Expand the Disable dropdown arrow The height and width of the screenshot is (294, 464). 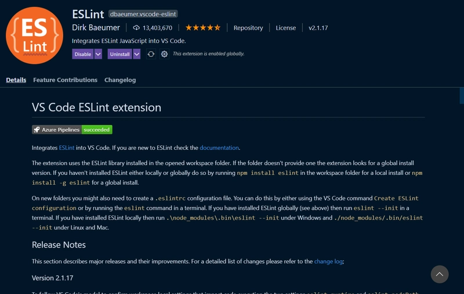click(x=98, y=54)
